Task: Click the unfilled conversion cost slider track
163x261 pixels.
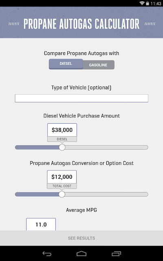Action: pos(106,194)
